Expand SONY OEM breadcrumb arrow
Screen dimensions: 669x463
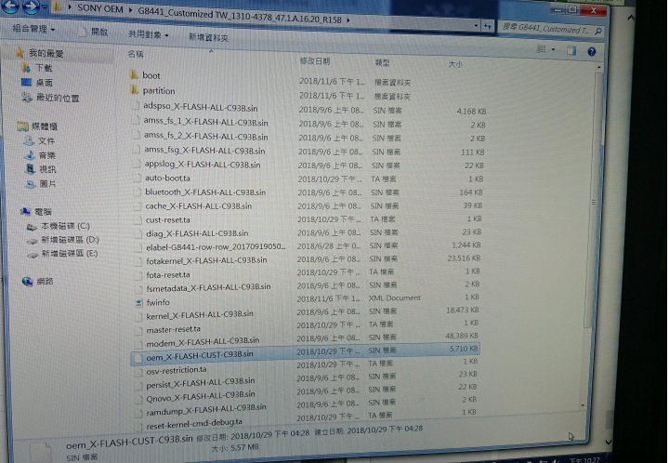[x=131, y=9]
